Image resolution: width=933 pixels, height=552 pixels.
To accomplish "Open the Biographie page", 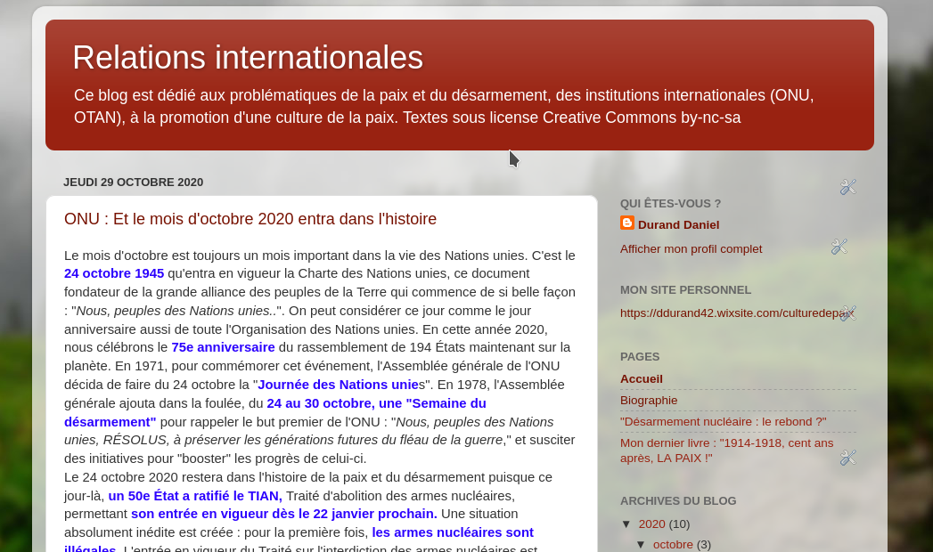I will 649,401.
